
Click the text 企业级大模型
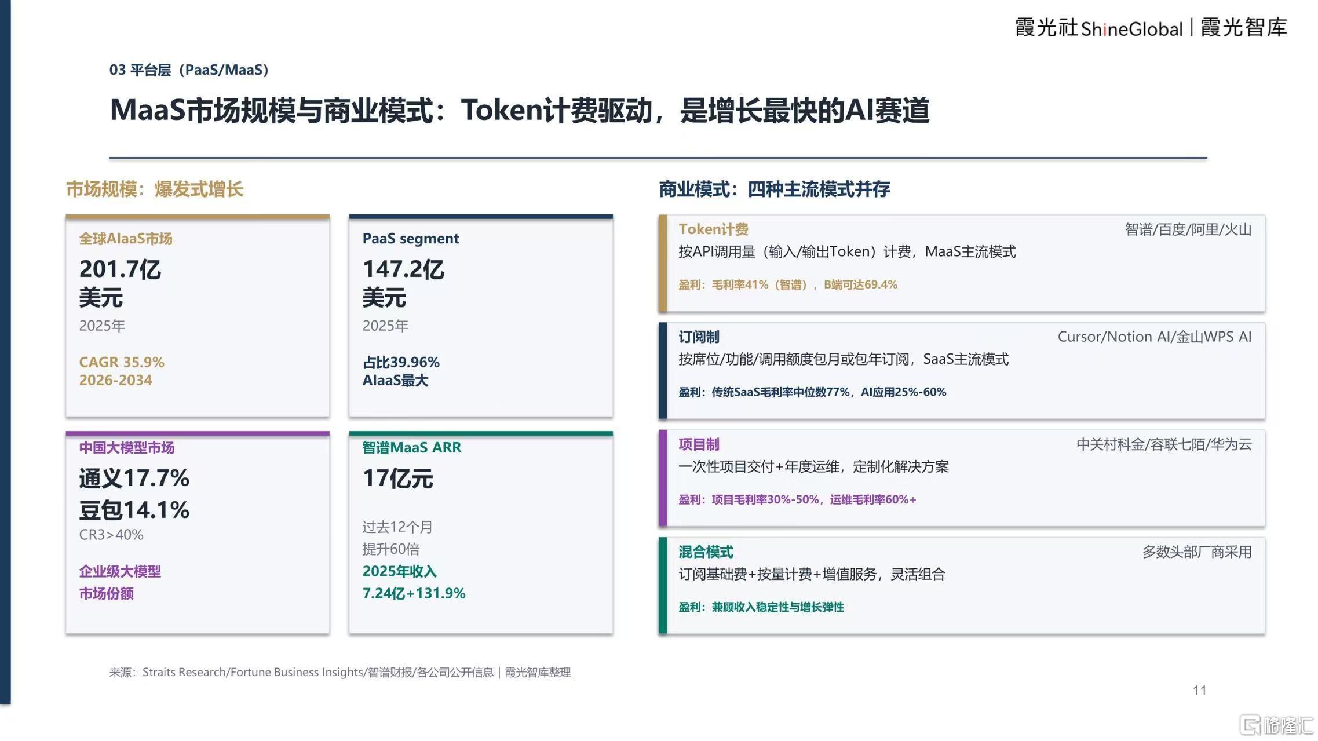[120, 572]
